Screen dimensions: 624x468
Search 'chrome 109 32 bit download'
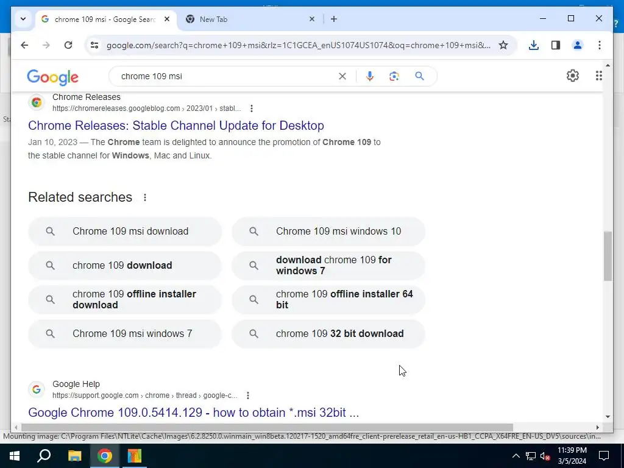(x=328, y=333)
